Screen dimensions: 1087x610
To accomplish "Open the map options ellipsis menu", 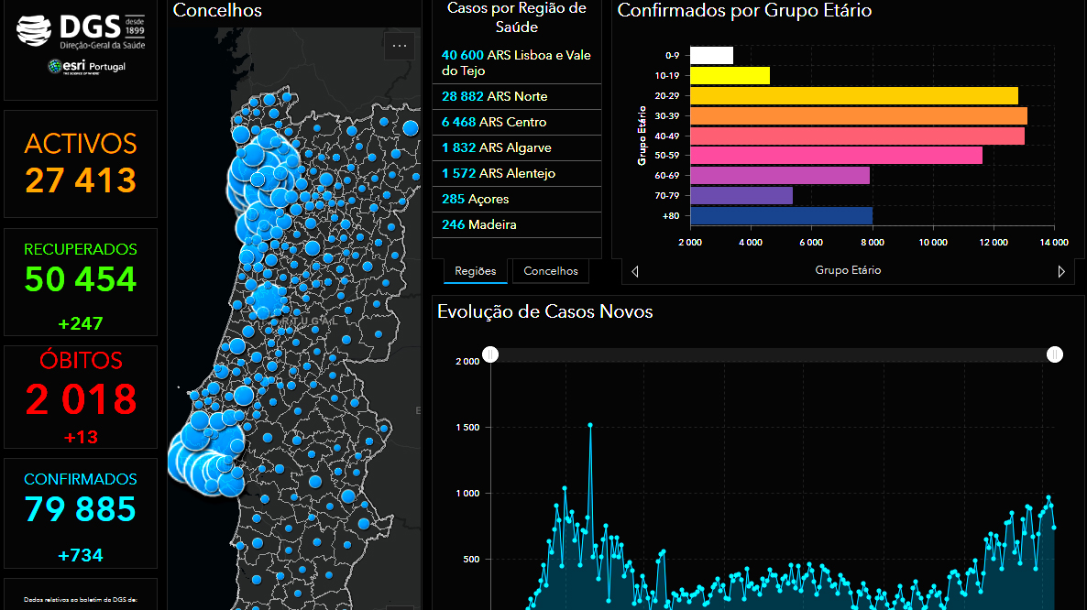I will pyautogui.click(x=400, y=47).
